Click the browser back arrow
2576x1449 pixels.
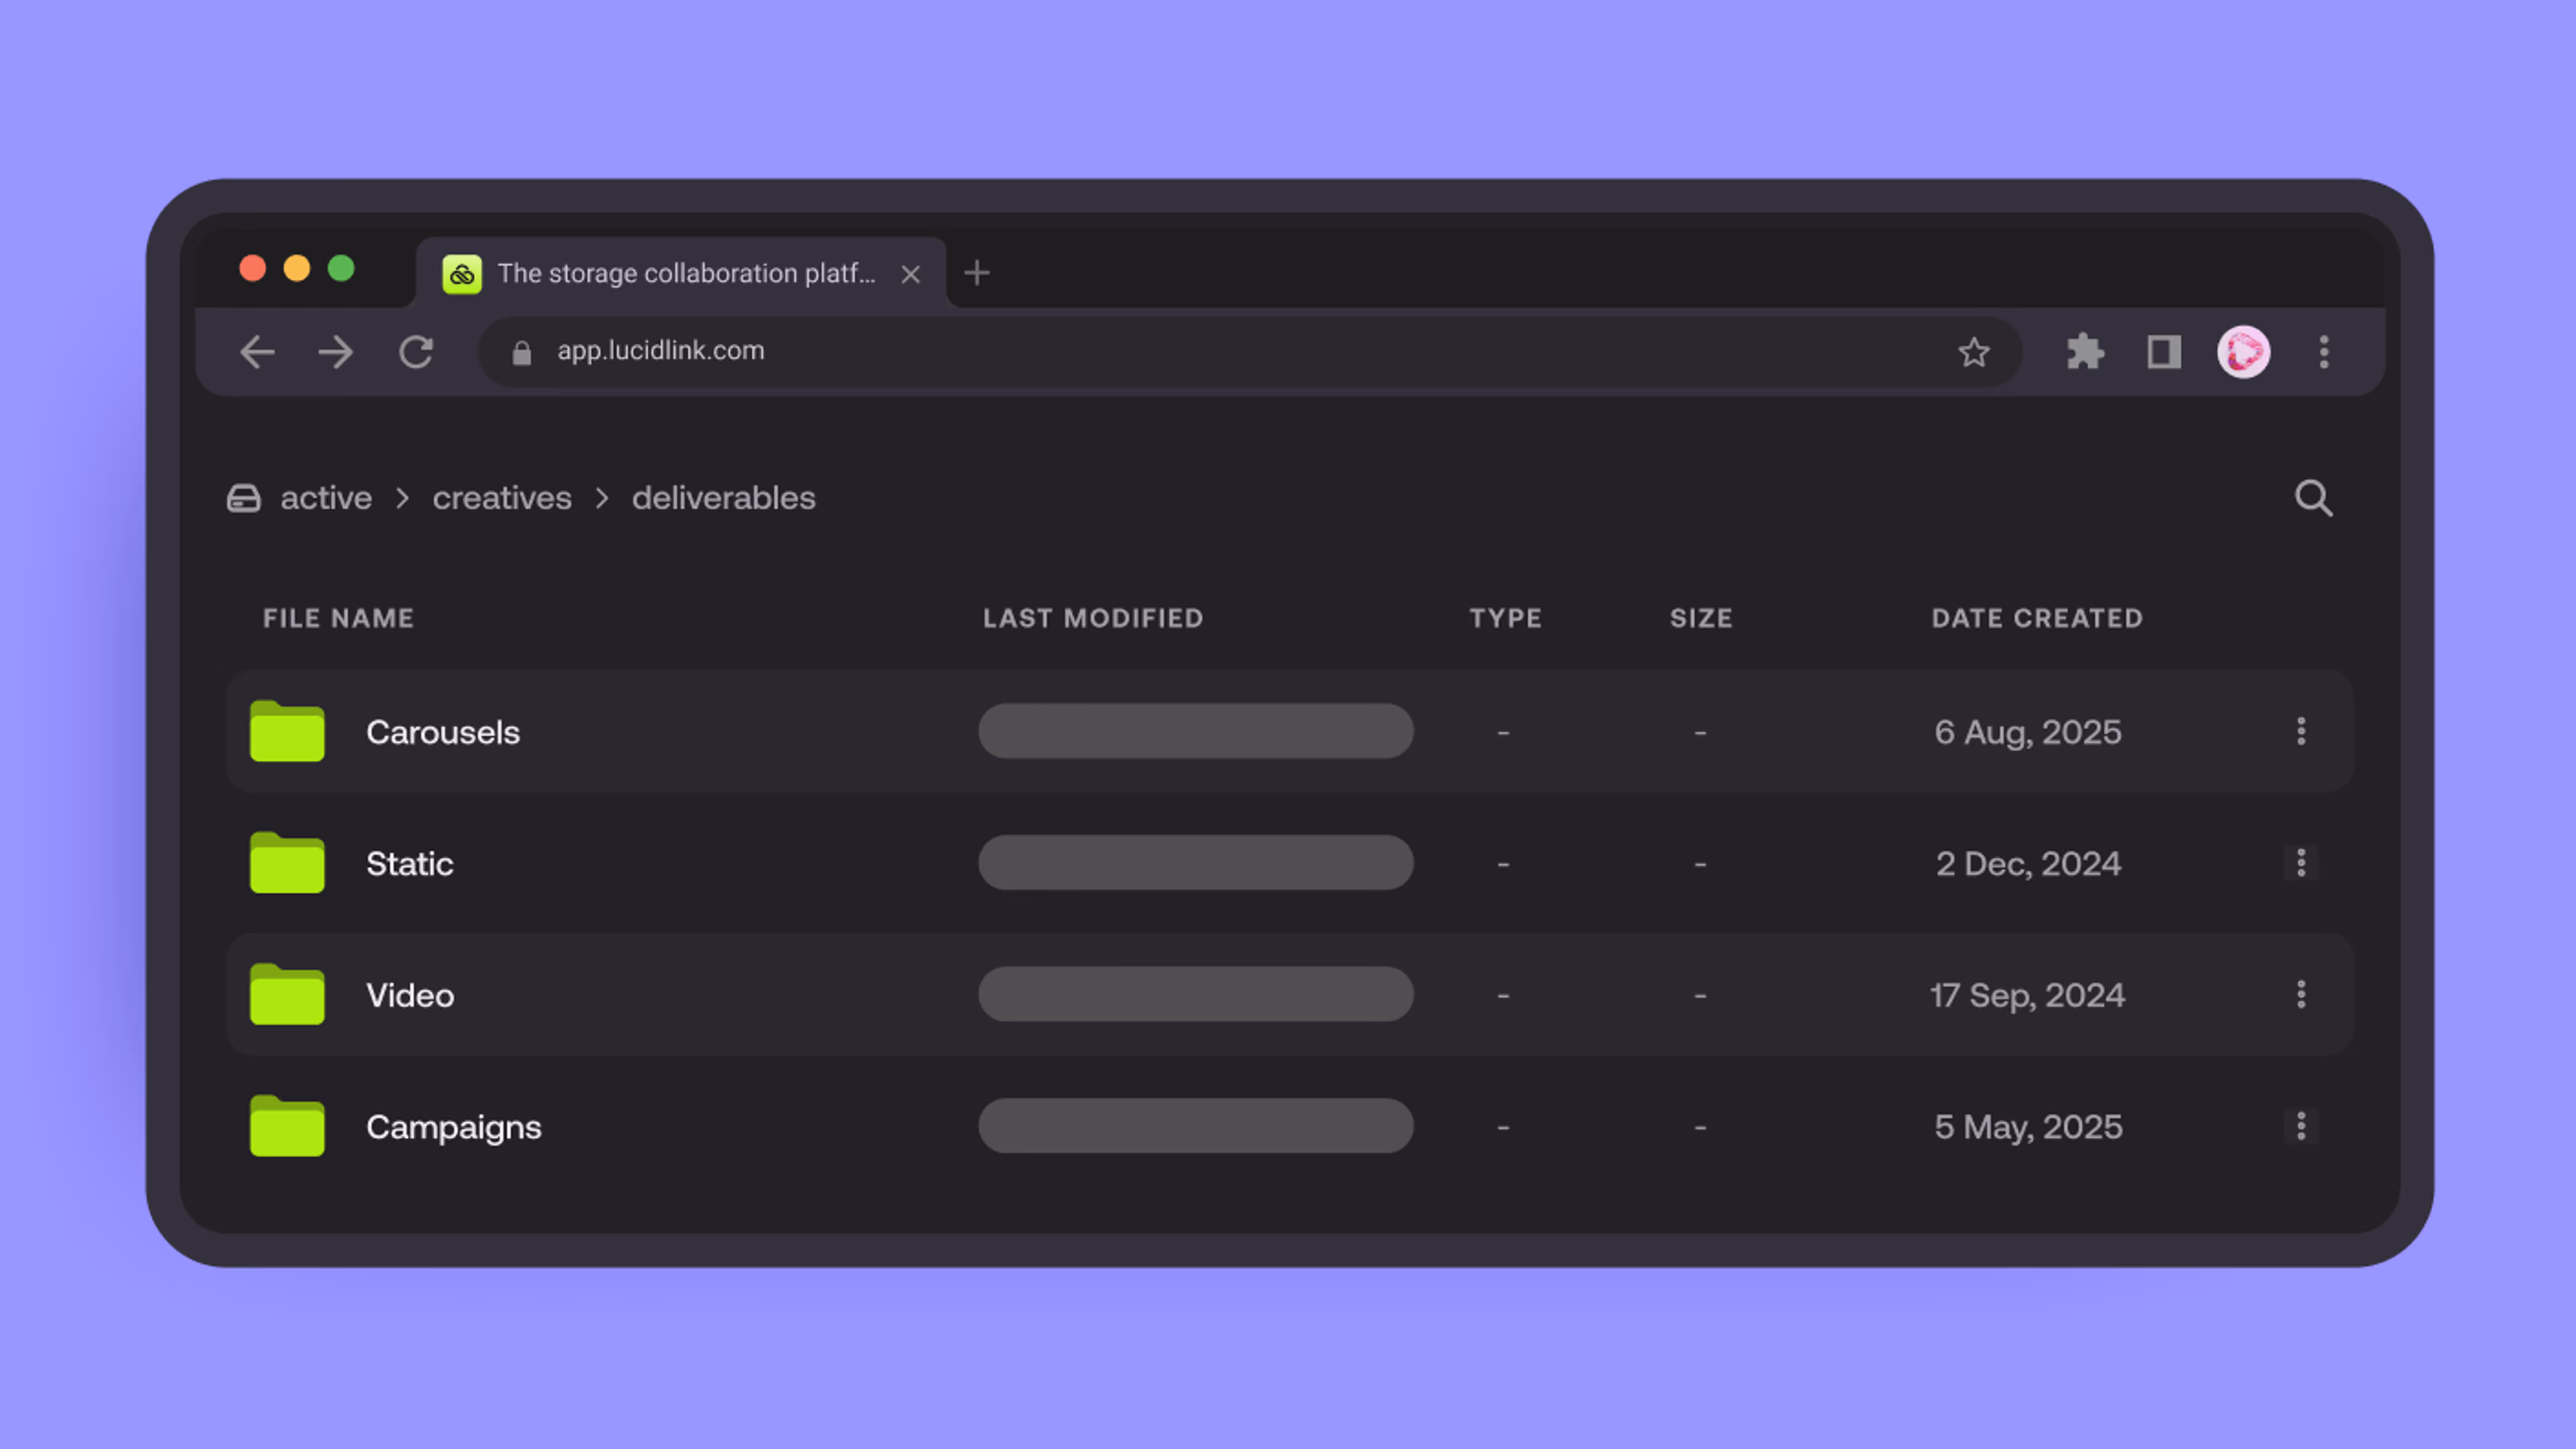coord(257,352)
